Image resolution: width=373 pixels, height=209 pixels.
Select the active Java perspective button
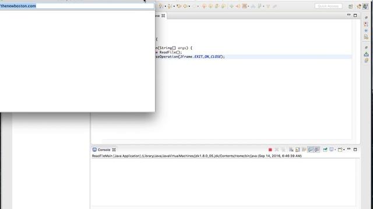(x=365, y=6)
